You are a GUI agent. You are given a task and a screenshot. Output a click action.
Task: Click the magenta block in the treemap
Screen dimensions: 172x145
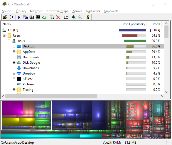pyautogui.click(x=12, y=108)
